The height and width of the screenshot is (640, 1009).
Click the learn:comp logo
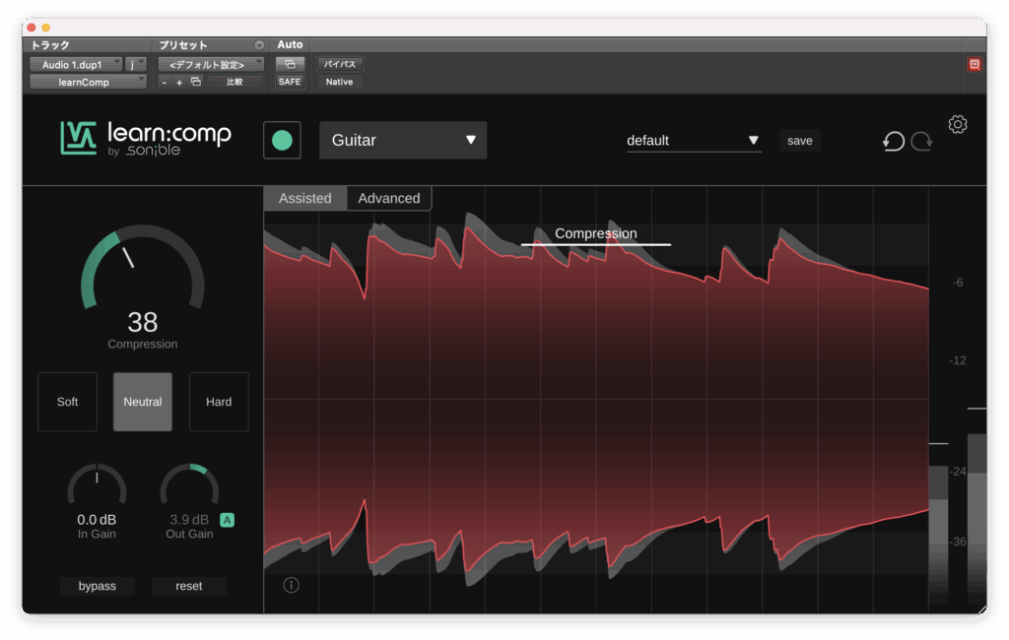146,138
